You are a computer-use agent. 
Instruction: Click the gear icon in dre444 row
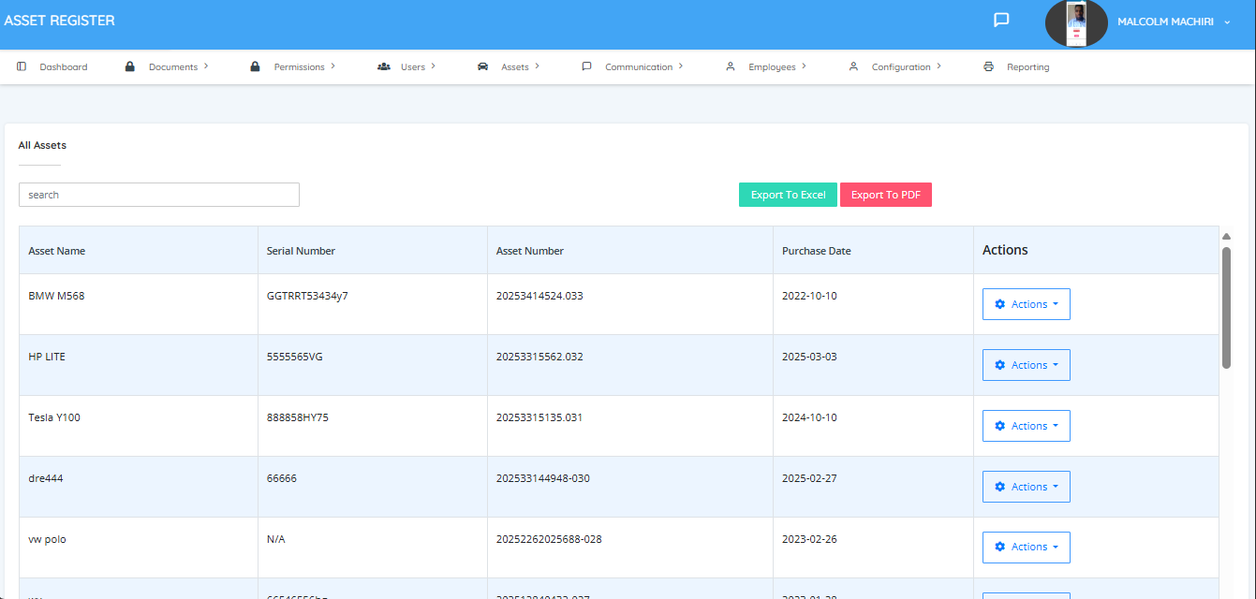(x=999, y=487)
